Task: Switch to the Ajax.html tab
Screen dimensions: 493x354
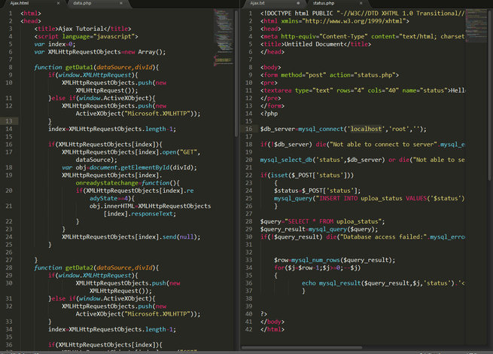Action: 30,4
